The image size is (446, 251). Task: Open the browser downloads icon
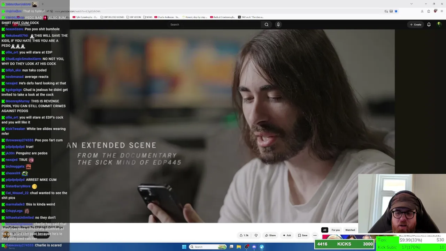click(422, 11)
